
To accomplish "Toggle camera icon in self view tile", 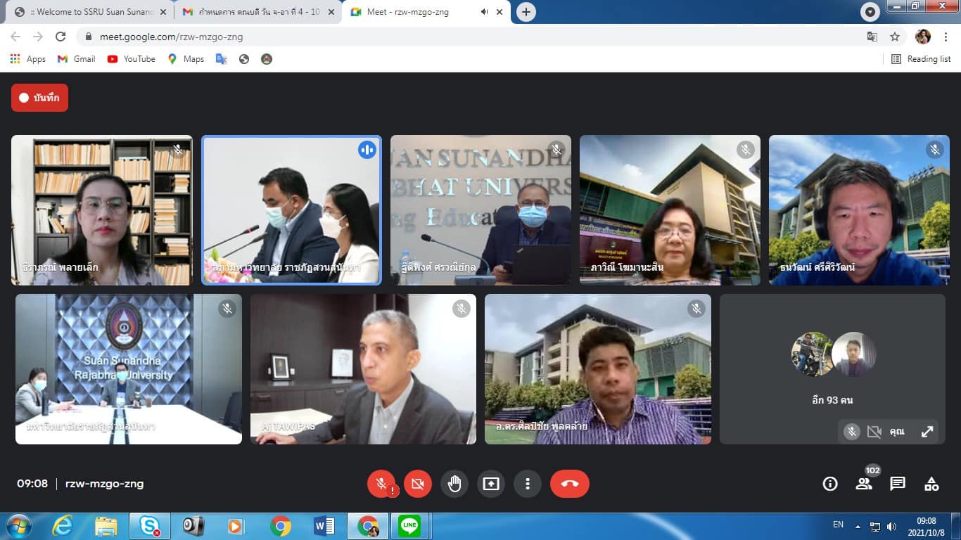I will [874, 432].
